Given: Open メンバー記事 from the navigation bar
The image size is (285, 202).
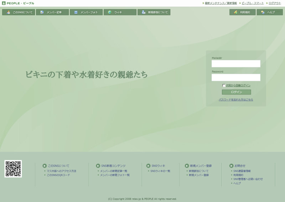Looking at the screenshot, I should pyautogui.click(x=52, y=12).
